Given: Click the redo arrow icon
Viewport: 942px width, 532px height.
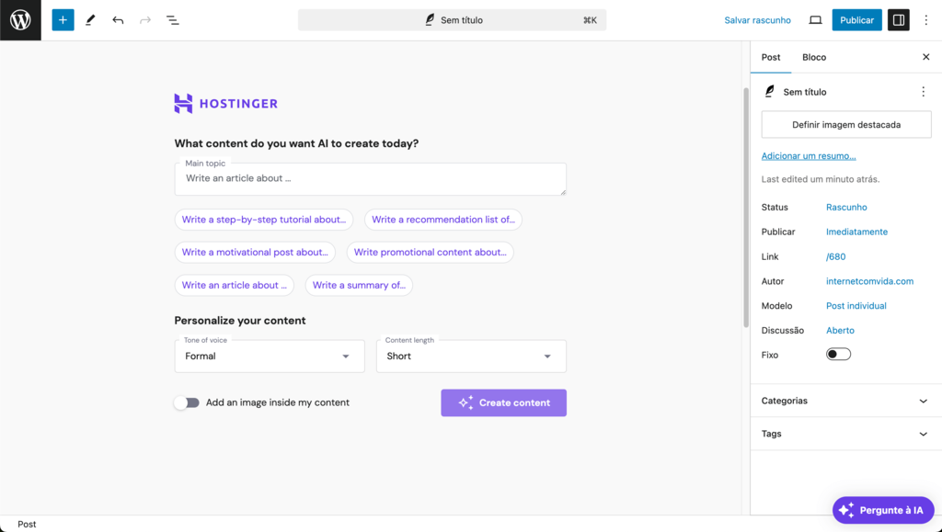Looking at the screenshot, I should pyautogui.click(x=144, y=19).
